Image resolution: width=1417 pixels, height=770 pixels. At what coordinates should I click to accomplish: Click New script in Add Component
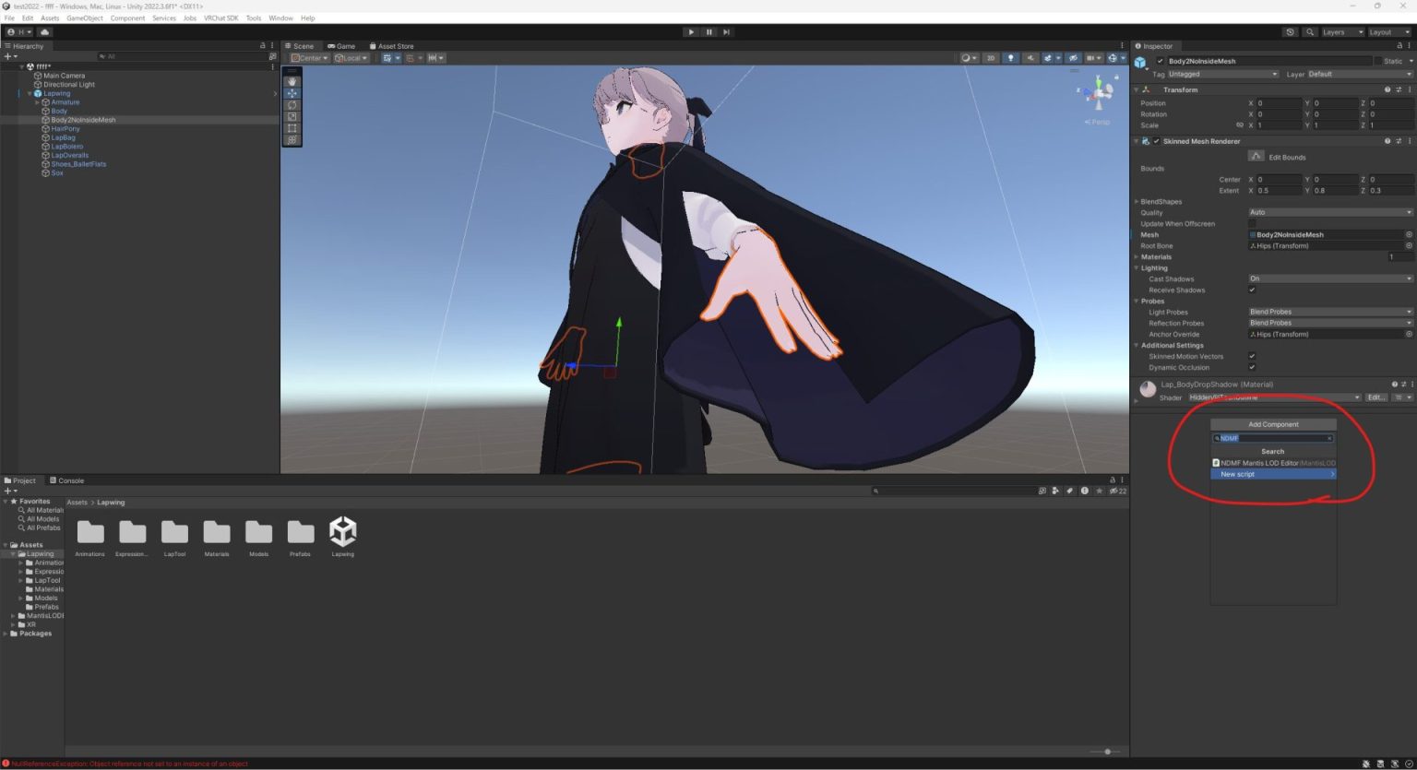pyautogui.click(x=1272, y=474)
